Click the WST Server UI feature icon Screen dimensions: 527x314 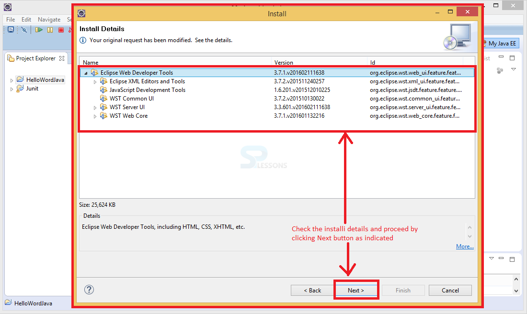[x=104, y=107]
